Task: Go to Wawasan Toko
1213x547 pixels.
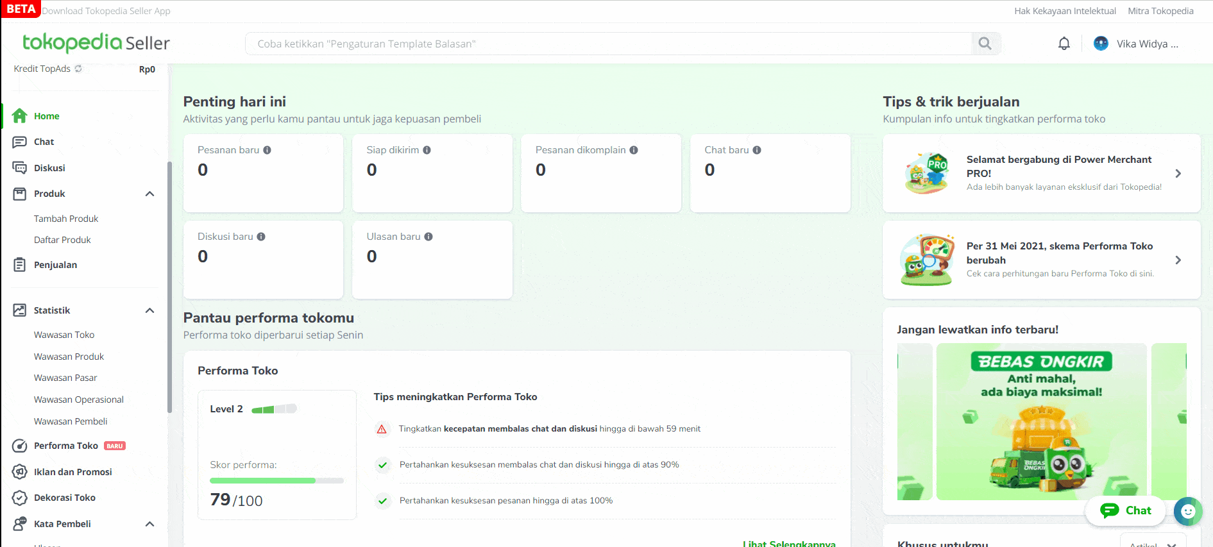Action: point(64,335)
